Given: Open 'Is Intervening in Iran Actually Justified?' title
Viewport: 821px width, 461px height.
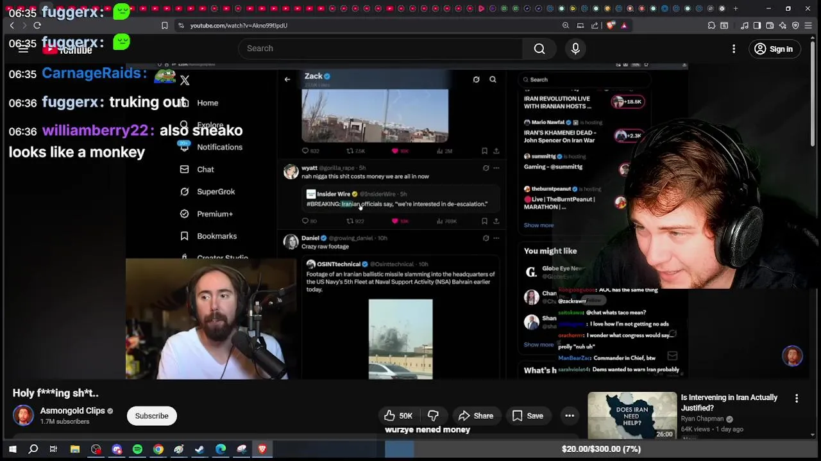Looking at the screenshot, I should click(x=729, y=403).
